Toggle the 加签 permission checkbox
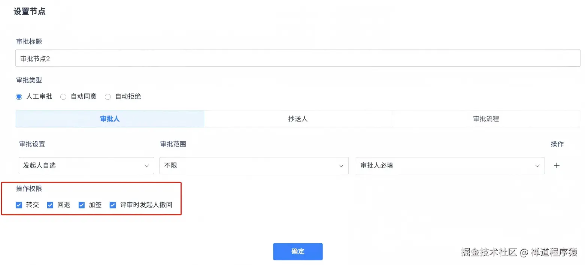The height and width of the screenshot is (265, 585). (x=82, y=205)
